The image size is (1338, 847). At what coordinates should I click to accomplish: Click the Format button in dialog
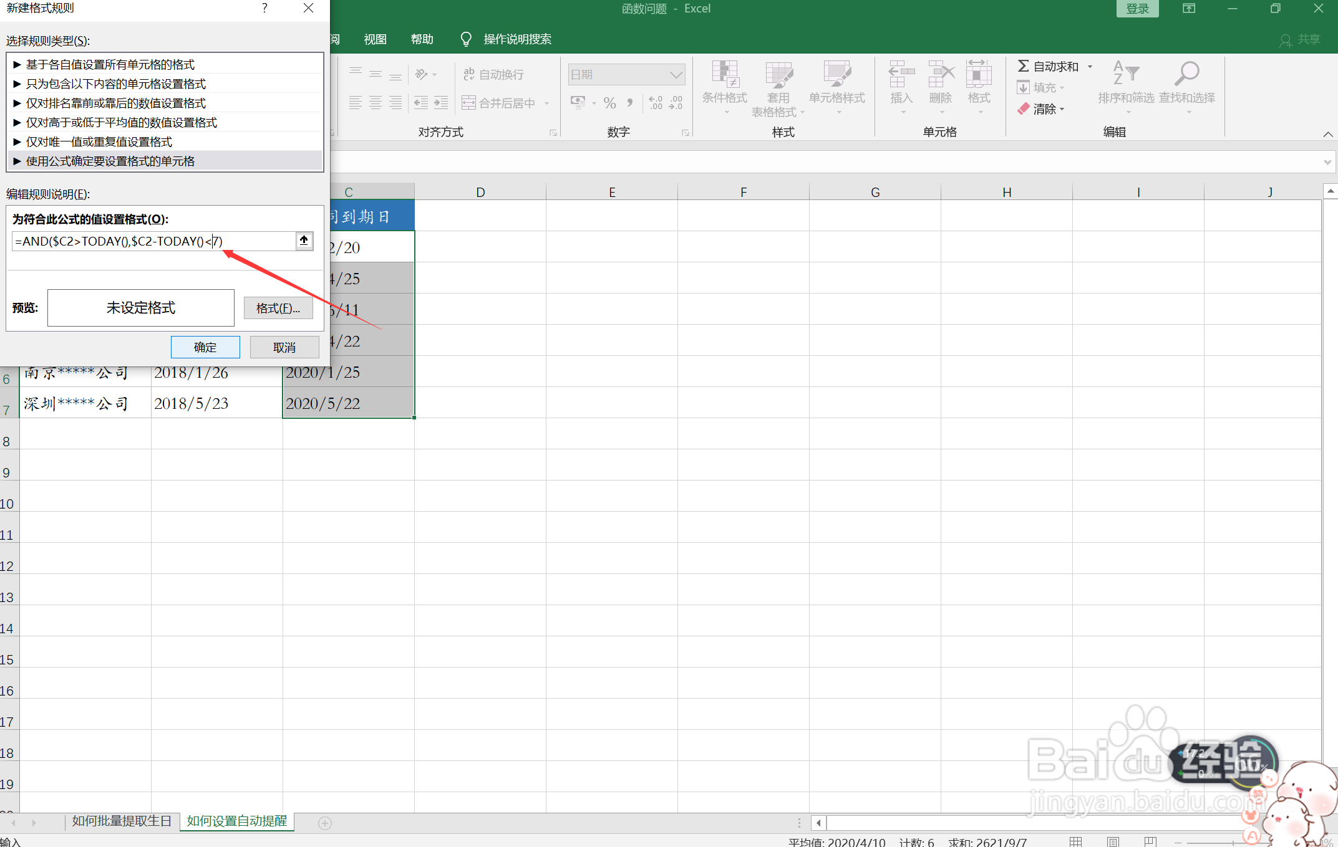tap(278, 308)
